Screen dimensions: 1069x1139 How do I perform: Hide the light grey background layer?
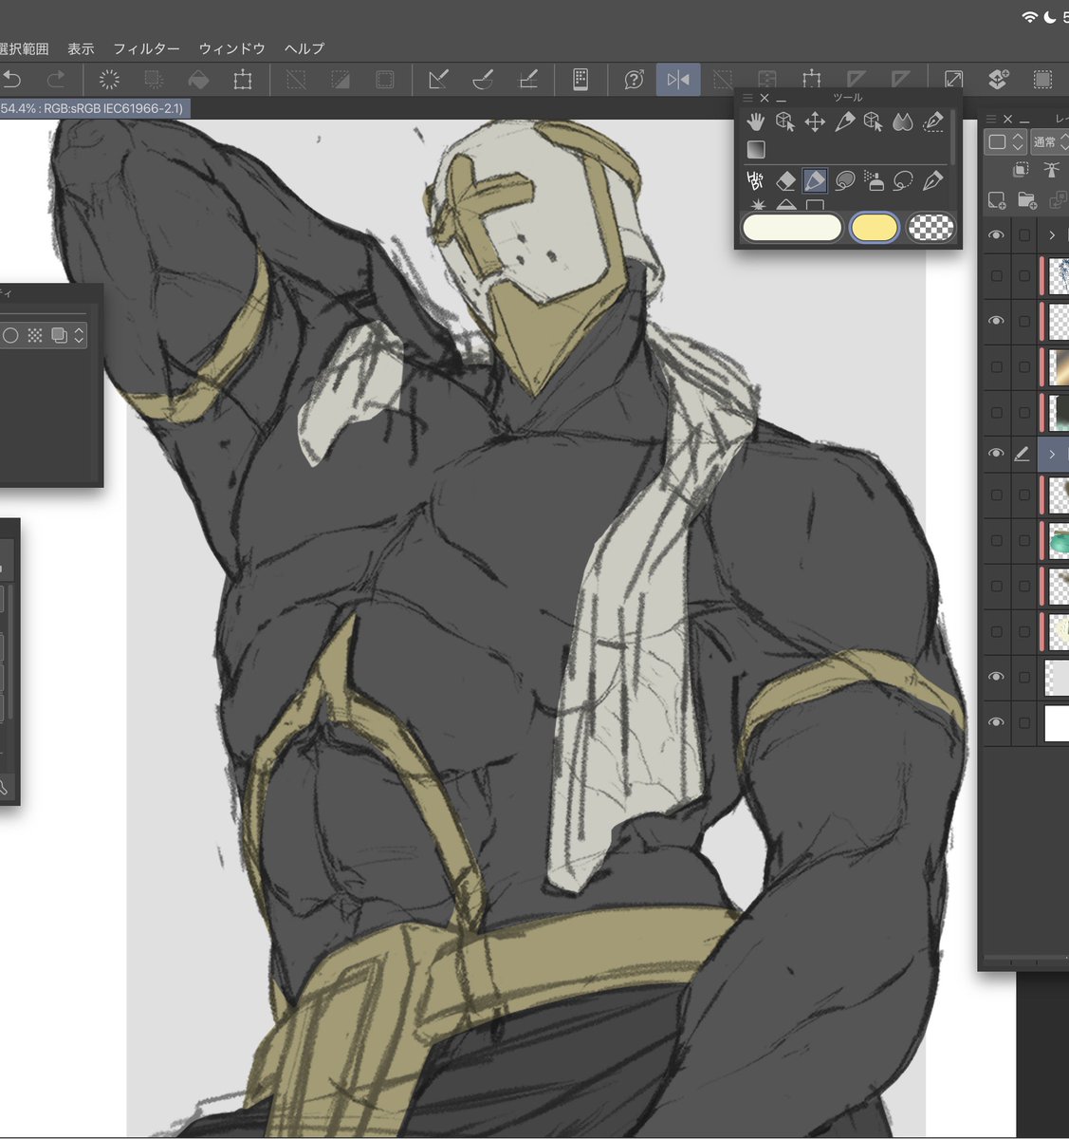pyautogui.click(x=996, y=677)
